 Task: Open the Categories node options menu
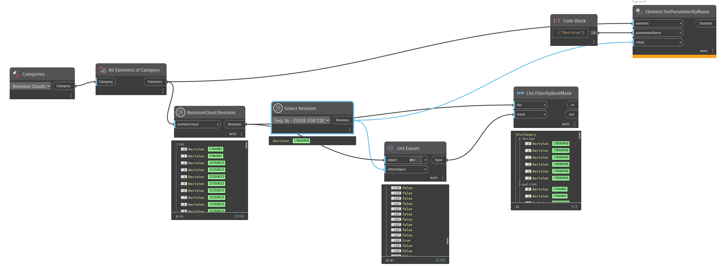coord(71,95)
